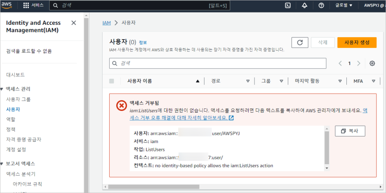Click the top AWS search field
The image size is (386, 193).
139,5
